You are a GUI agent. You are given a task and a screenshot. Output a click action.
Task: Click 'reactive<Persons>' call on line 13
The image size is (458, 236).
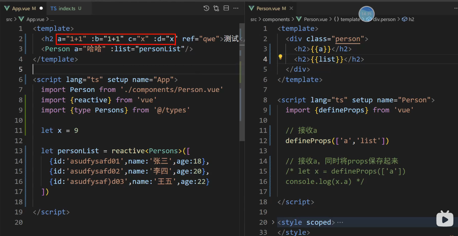click(147, 151)
